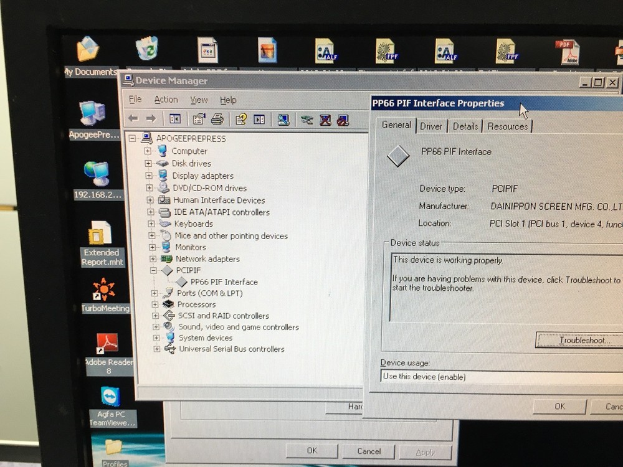The width and height of the screenshot is (623, 467).
Task: Switch to the General tab
Action: pyautogui.click(x=396, y=125)
